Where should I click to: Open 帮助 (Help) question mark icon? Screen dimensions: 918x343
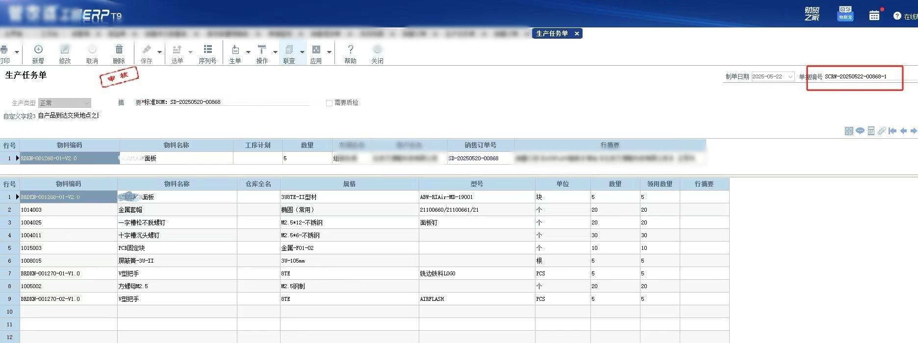point(350,49)
